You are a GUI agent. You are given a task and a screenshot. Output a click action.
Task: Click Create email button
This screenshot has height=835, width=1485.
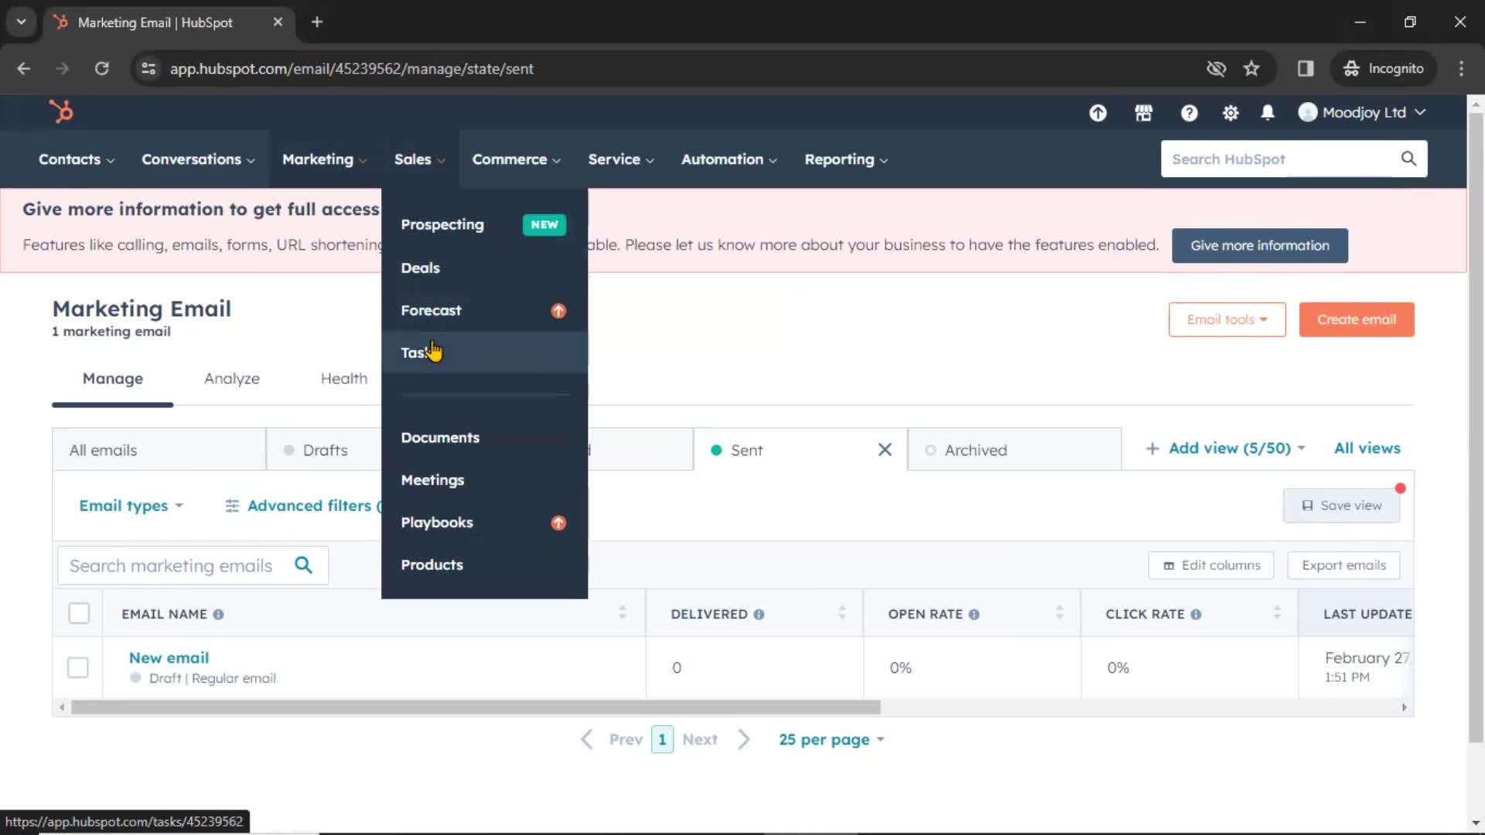(x=1357, y=319)
